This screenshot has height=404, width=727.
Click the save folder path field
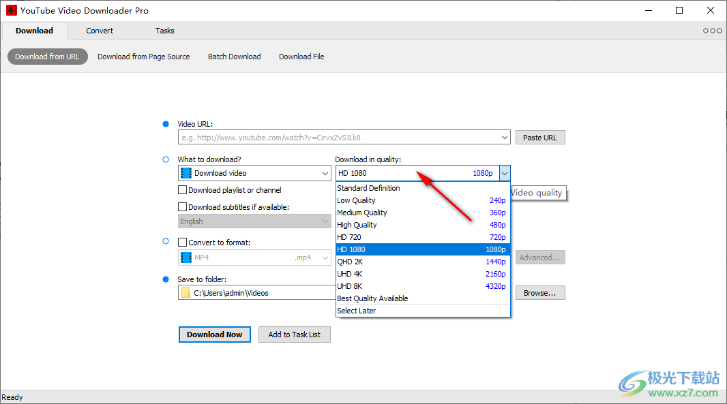coord(257,293)
